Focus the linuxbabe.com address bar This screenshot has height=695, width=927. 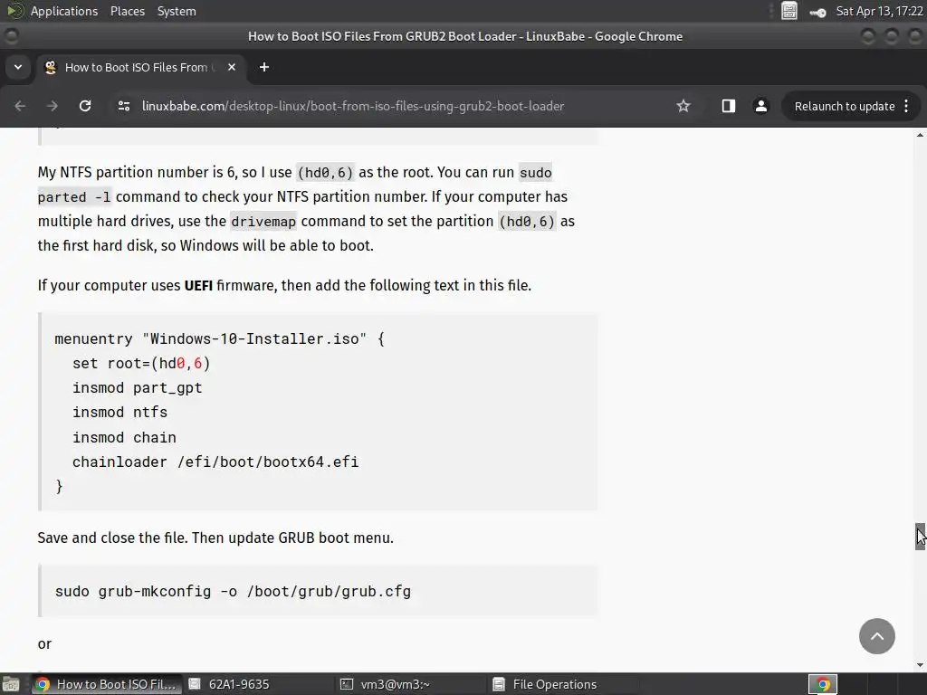[x=353, y=107]
